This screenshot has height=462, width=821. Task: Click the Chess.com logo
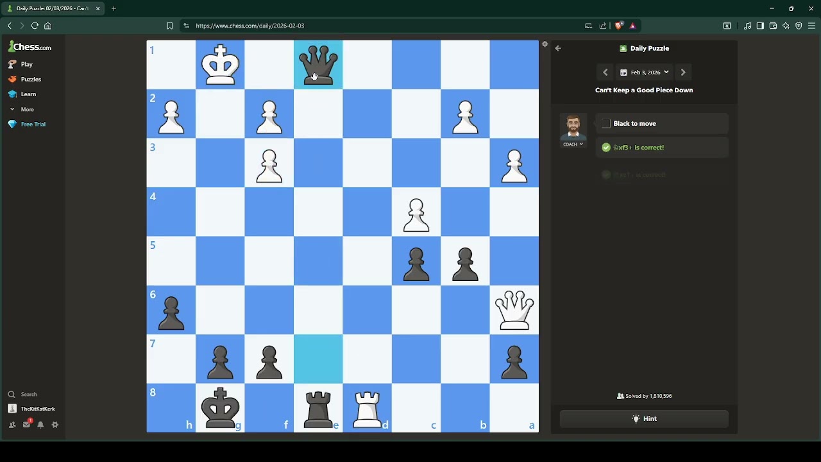tap(30, 47)
